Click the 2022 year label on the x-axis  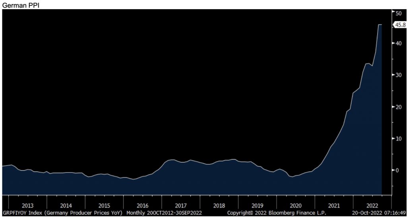point(372,205)
